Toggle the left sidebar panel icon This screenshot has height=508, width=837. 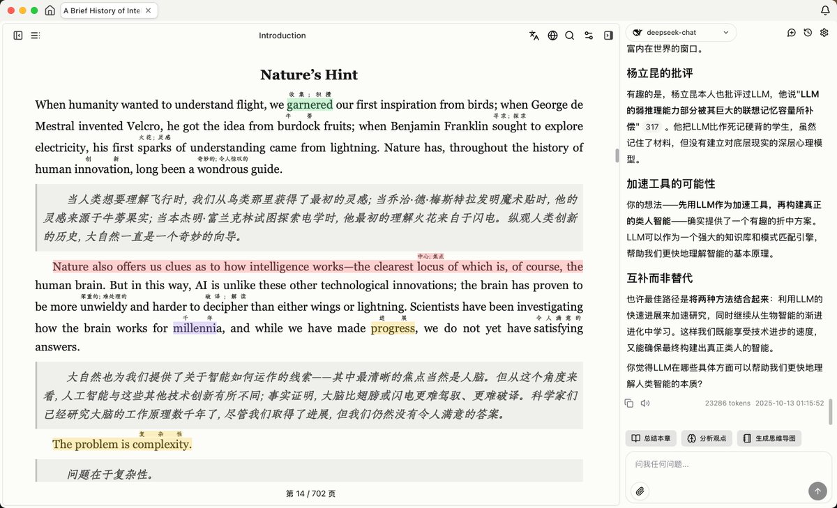click(17, 35)
